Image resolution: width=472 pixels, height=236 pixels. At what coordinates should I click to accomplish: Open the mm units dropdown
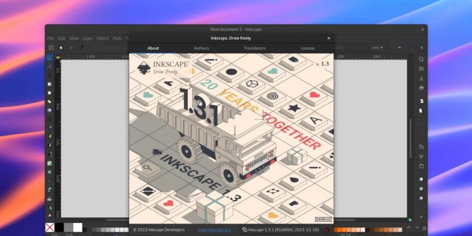coord(377,48)
